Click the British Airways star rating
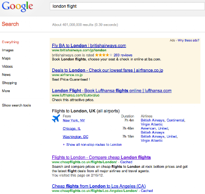Image resolution: width=205 pixels, height=194 pixels. coord(104,55)
